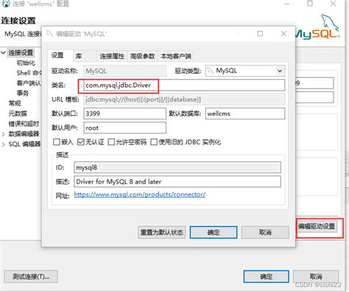The width and height of the screenshot is (349, 292).
Task: Select 常规 in the left tree
Action: [15, 103]
